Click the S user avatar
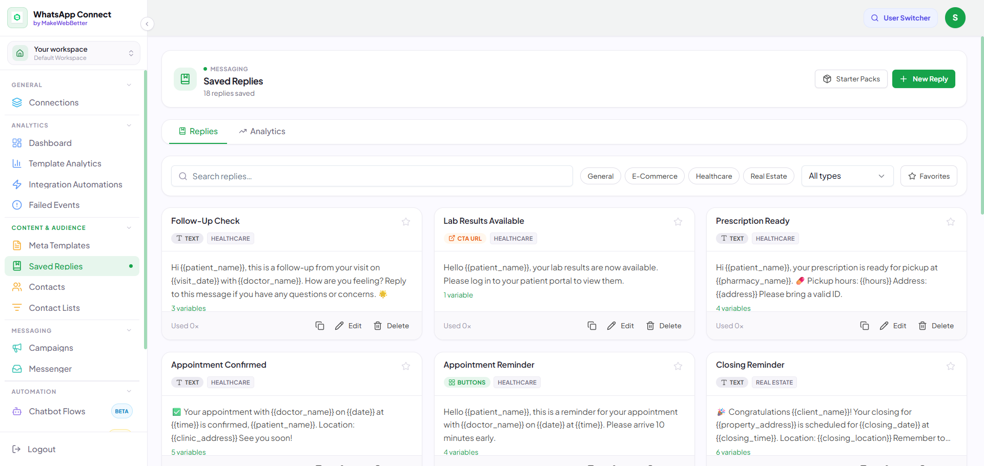This screenshot has width=984, height=466. (955, 18)
